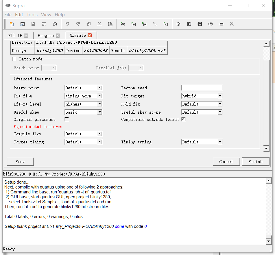The image size is (275, 255).
Task: Click the project settings gear icon
Action: click(55, 24)
